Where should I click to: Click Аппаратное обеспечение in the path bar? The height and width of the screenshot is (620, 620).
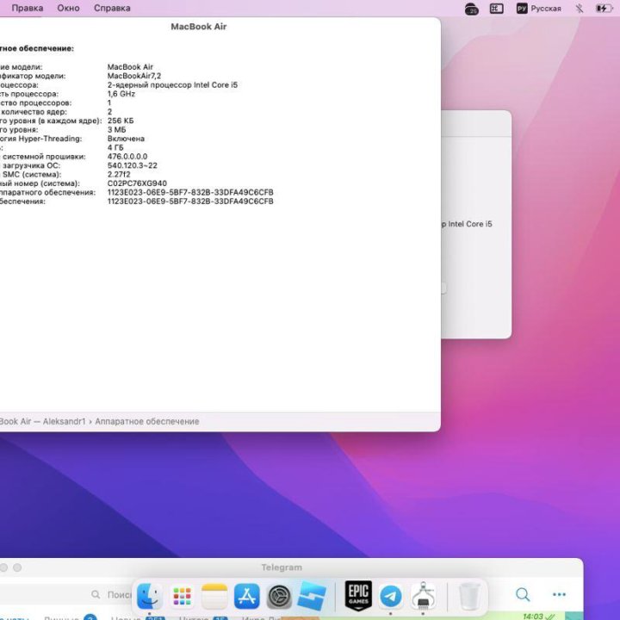[x=147, y=421]
